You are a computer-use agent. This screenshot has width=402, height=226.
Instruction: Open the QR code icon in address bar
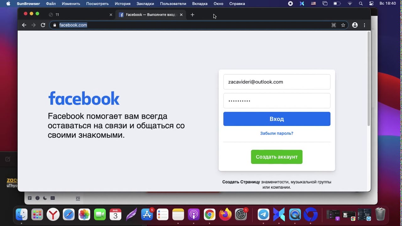(334, 25)
